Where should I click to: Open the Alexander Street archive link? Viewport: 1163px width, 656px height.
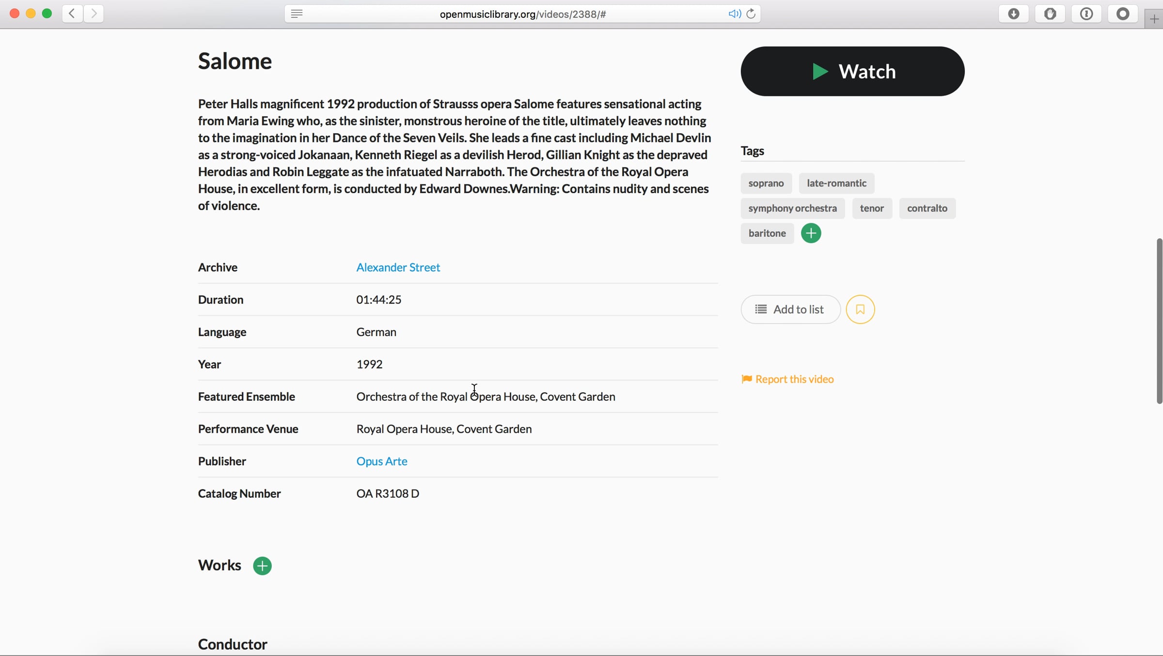coord(398,267)
